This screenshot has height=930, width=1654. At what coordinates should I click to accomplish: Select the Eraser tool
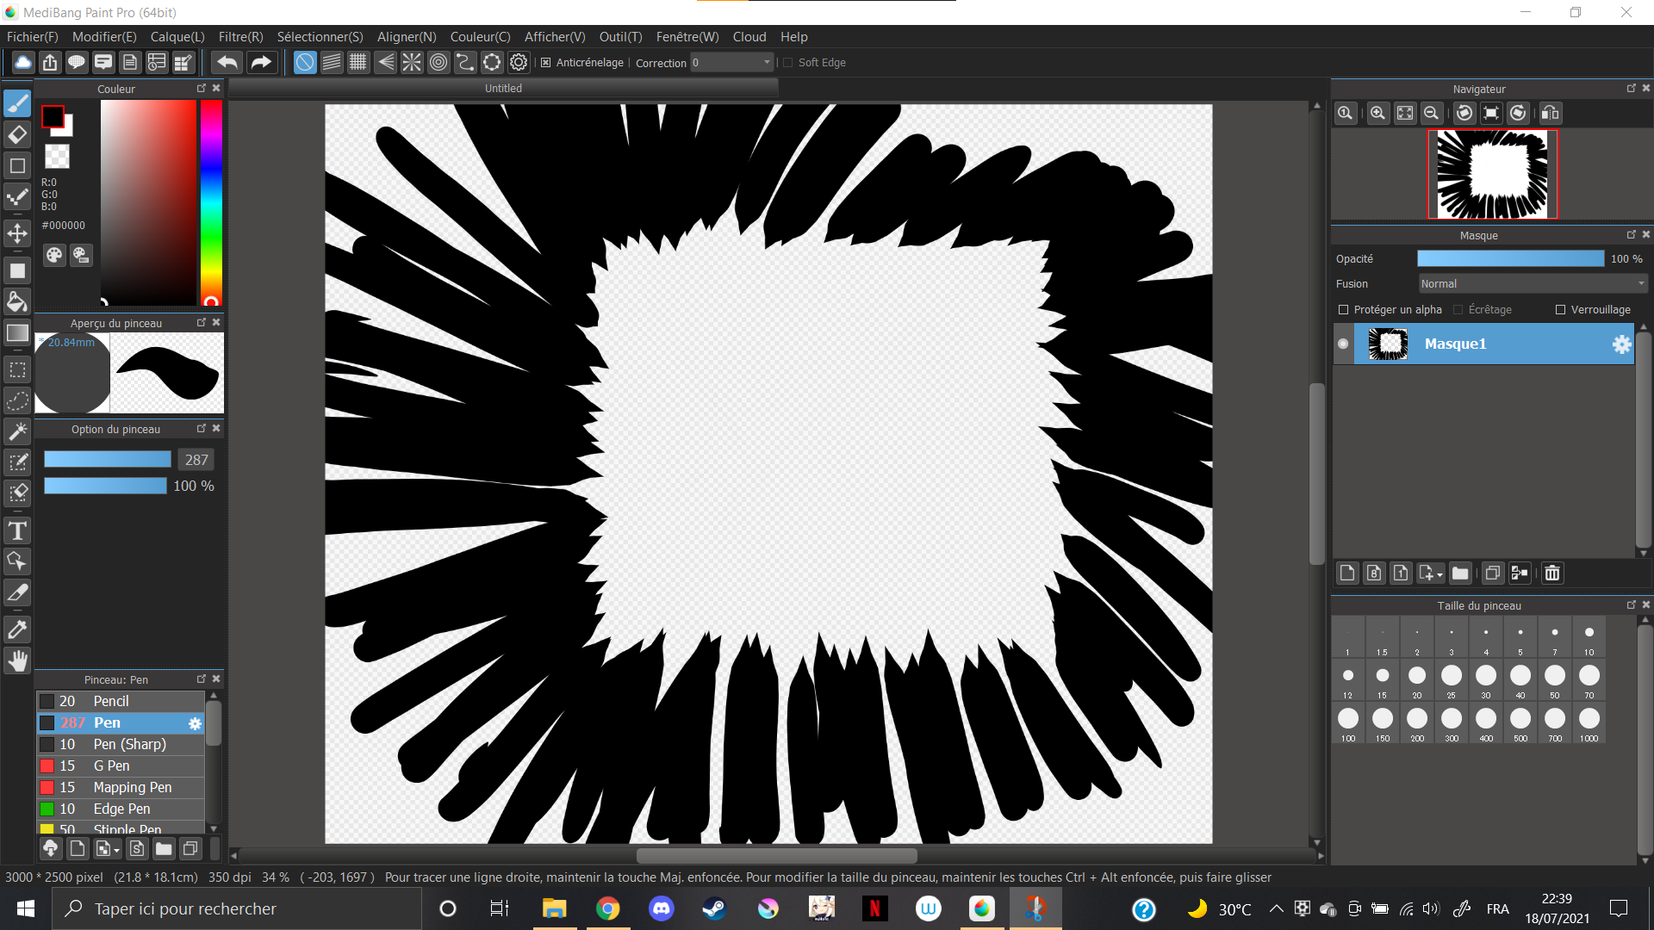pos(17,134)
